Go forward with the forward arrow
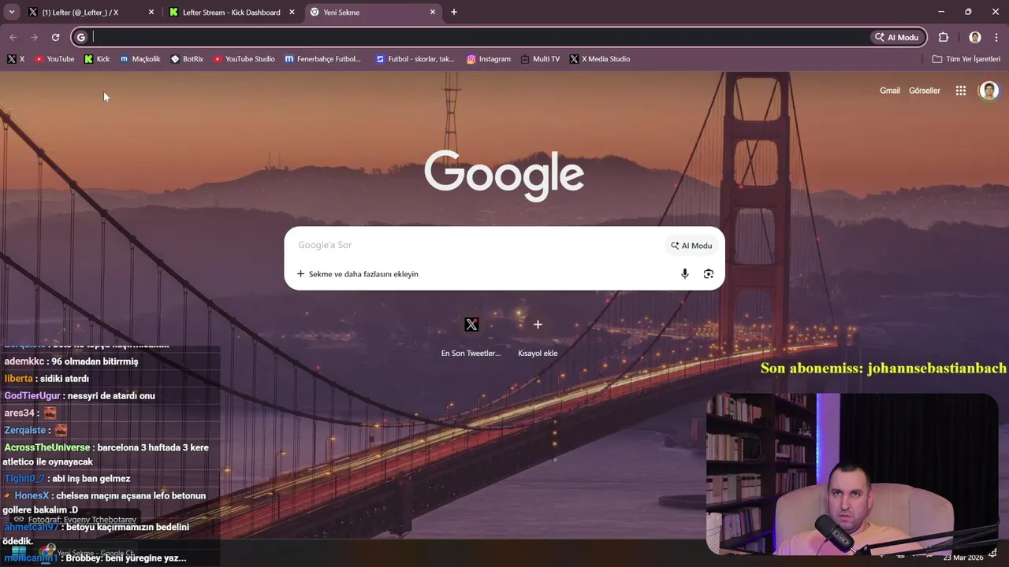 tap(34, 37)
